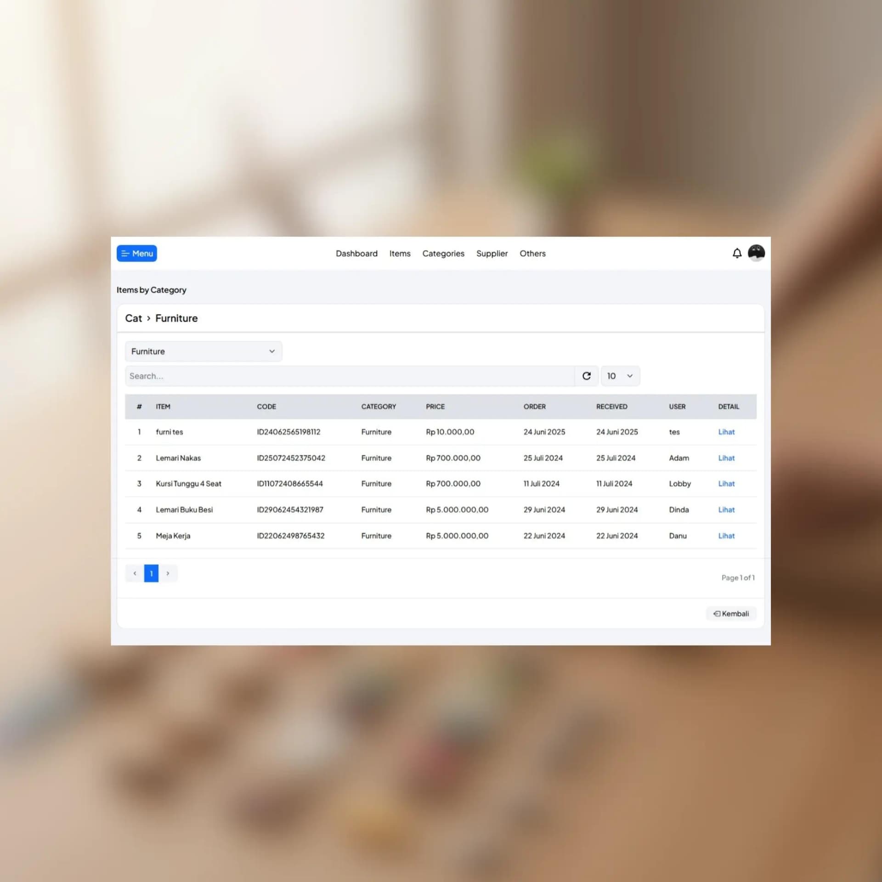Click the Cat breadcrumb link
This screenshot has width=882, height=882.
click(133, 318)
